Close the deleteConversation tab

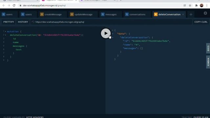click(x=183, y=14)
